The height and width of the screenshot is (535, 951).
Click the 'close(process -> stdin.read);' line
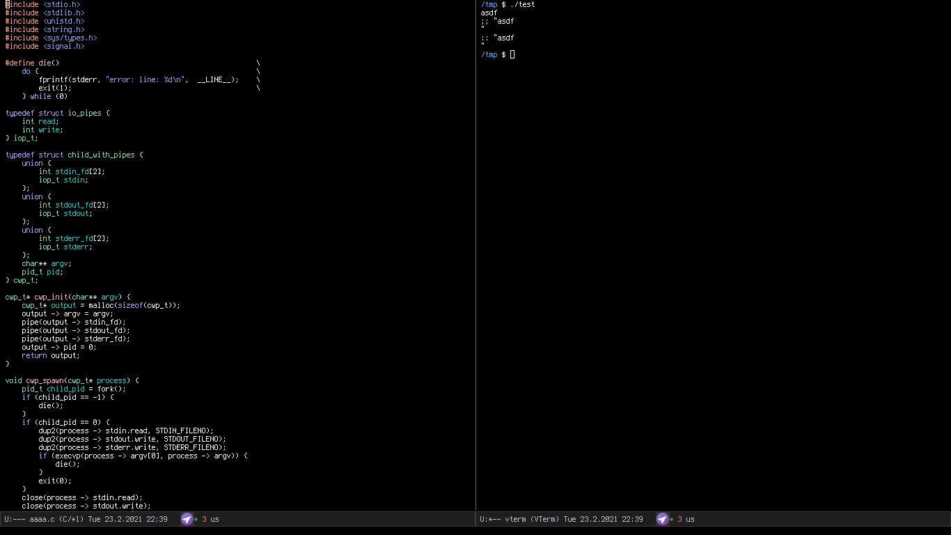[x=82, y=497]
